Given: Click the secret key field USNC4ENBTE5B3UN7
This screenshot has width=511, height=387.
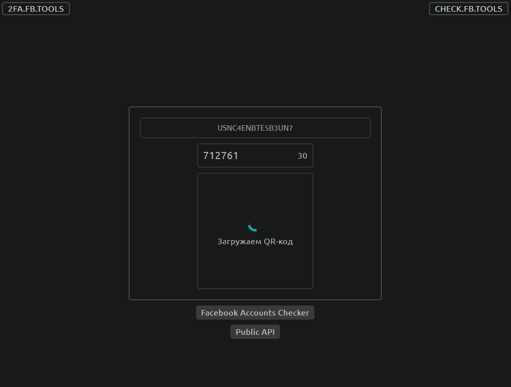Looking at the screenshot, I should tap(255, 128).
